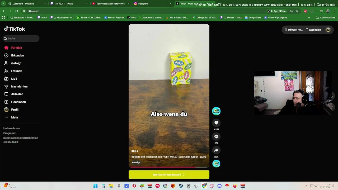Screen dimensions: 338x190
Task: Expand the hidden bookmarks chevron
Action: click(309, 18)
